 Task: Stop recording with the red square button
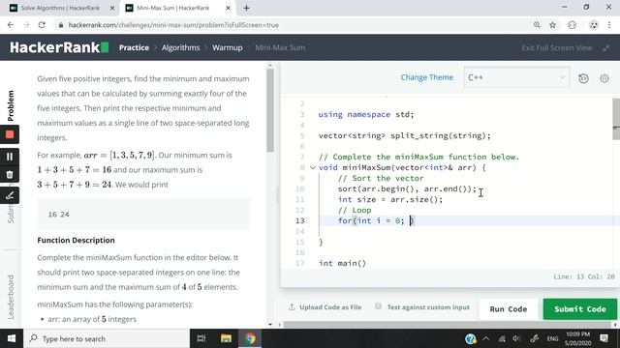coord(10,134)
